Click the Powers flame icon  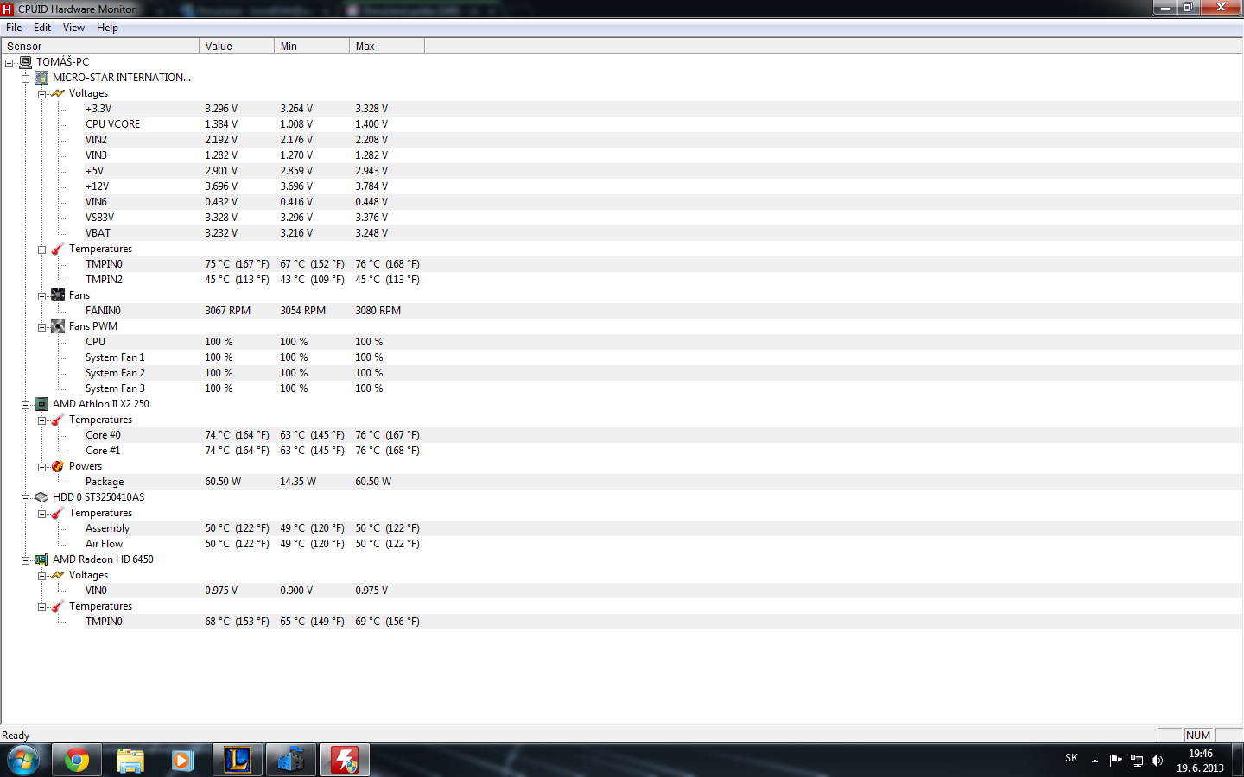click(58, 466)
